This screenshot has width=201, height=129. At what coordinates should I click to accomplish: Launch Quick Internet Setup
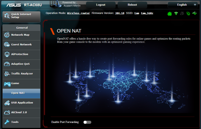(x=22, y=17)
